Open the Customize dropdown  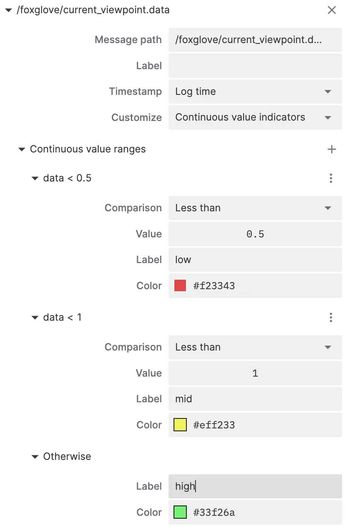255,118
